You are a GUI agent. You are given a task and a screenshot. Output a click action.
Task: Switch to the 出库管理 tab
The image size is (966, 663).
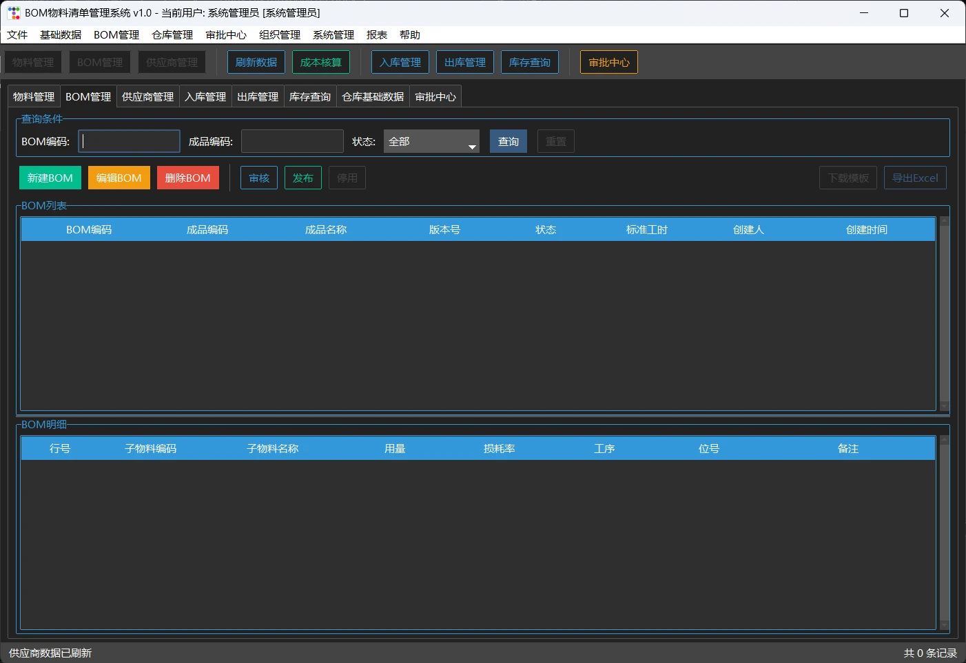coord(258,97)
